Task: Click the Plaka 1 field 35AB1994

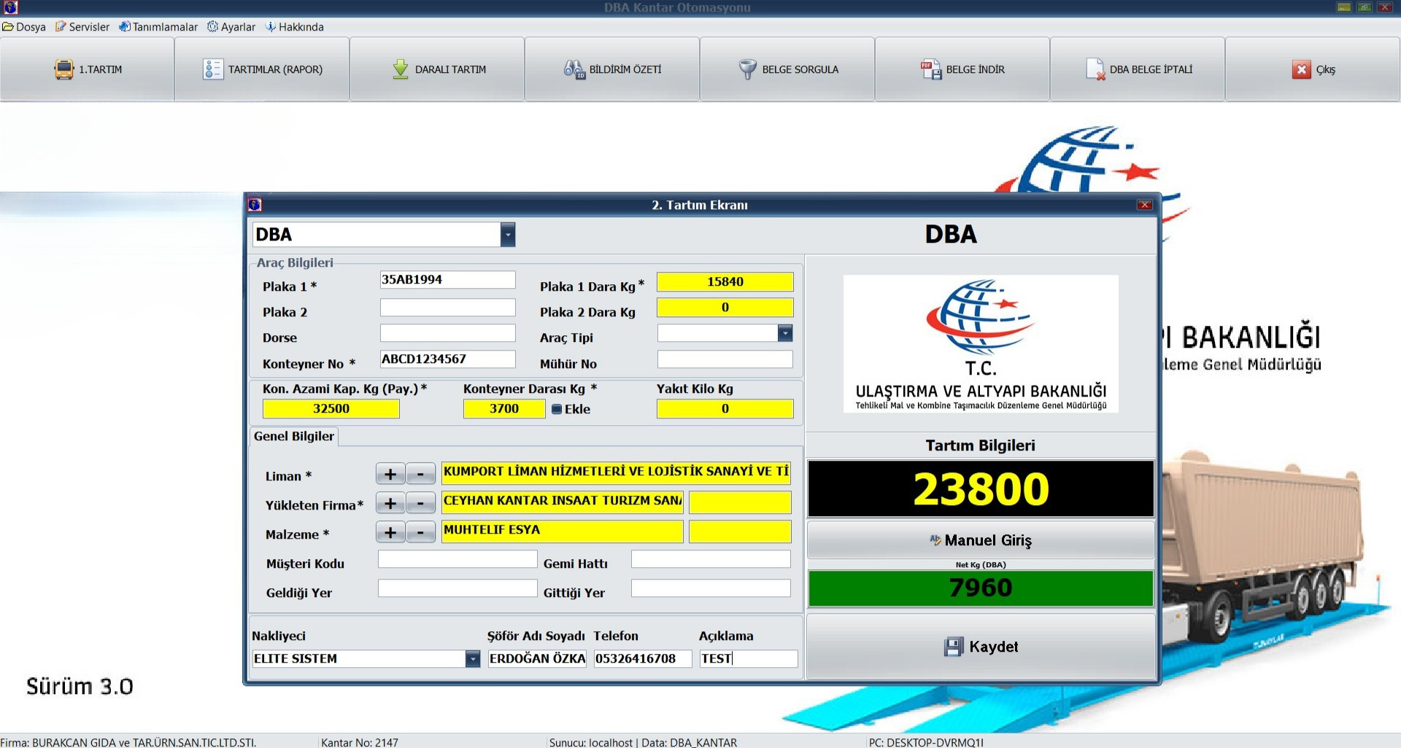Action: pos(447,280)
